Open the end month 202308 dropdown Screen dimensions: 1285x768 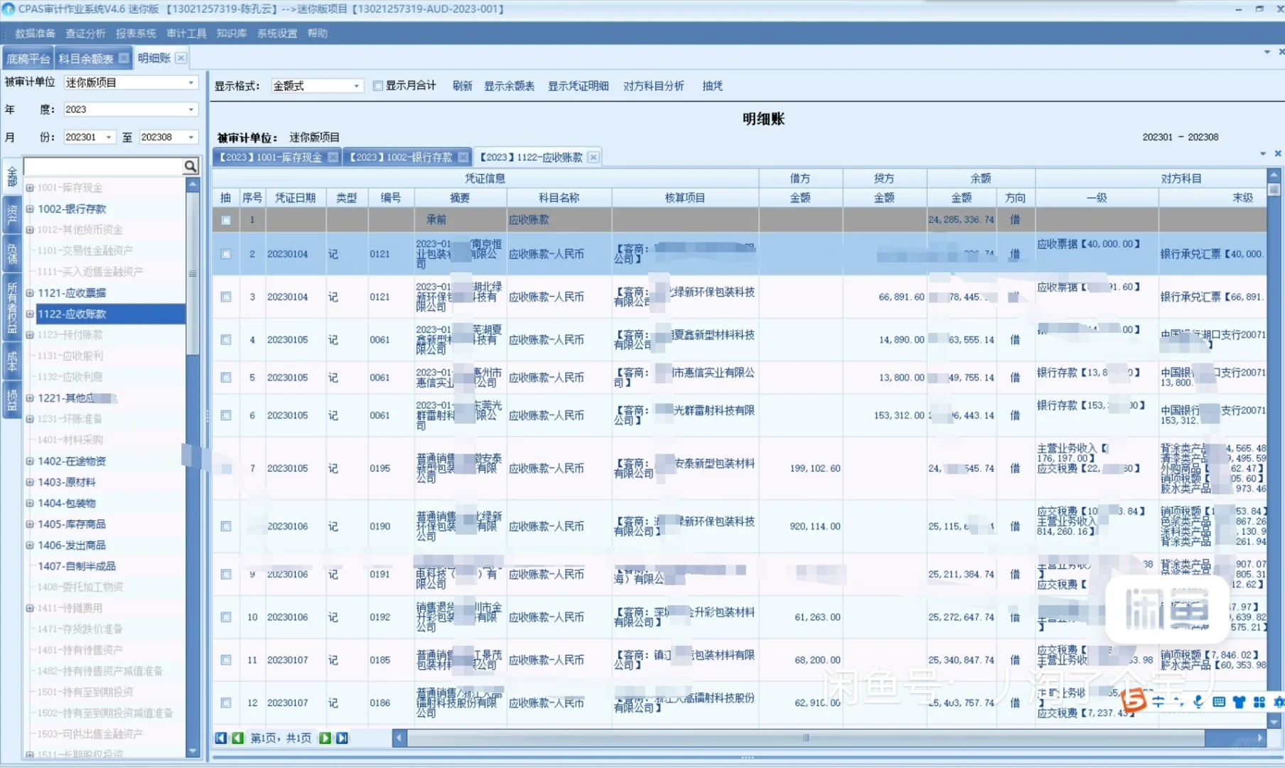point(190,137)
